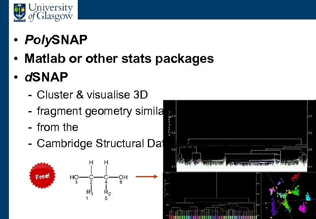Click the University of Glasgow wordmark
The image size is (316, 219).
[x=51, y=12]
